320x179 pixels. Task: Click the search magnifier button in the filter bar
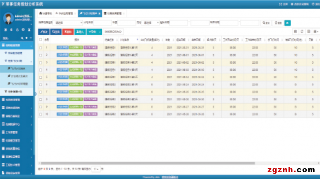266,23
